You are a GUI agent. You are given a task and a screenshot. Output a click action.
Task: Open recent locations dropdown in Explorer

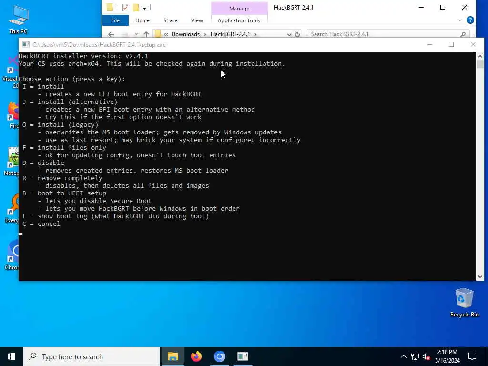click(x=136, y=34)
